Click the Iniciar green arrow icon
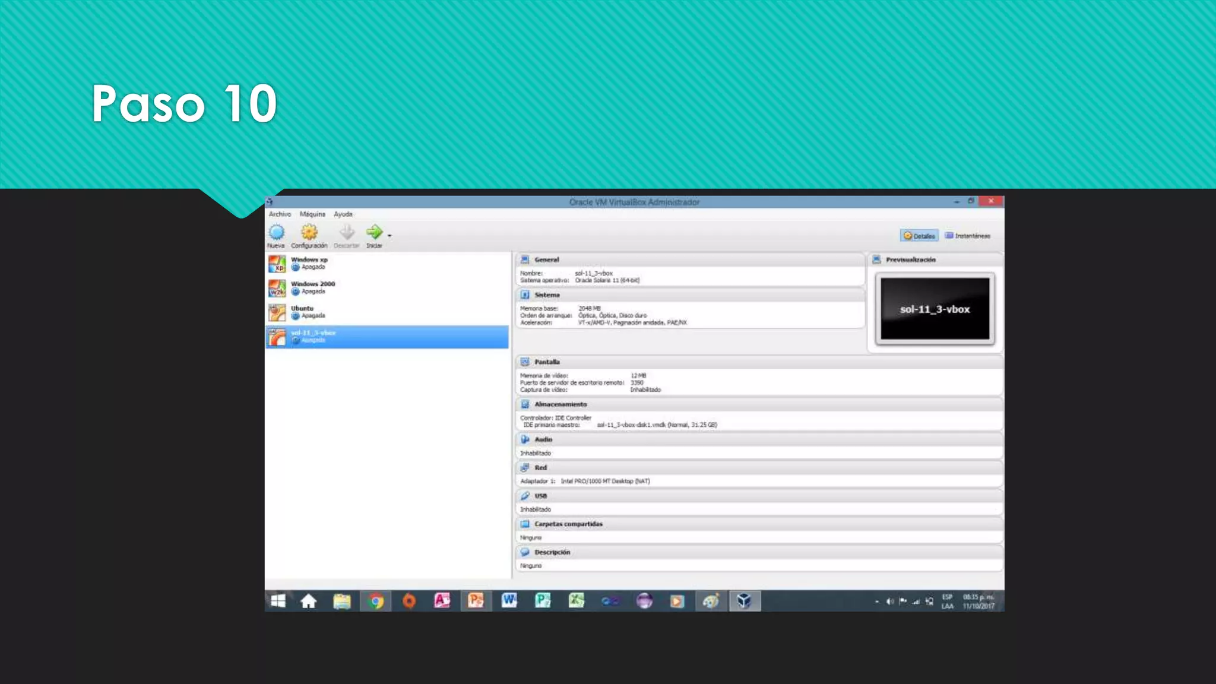 pos(374,232)
